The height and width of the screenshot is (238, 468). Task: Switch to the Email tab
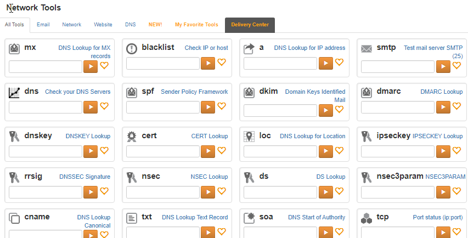(x=43, y=25)
